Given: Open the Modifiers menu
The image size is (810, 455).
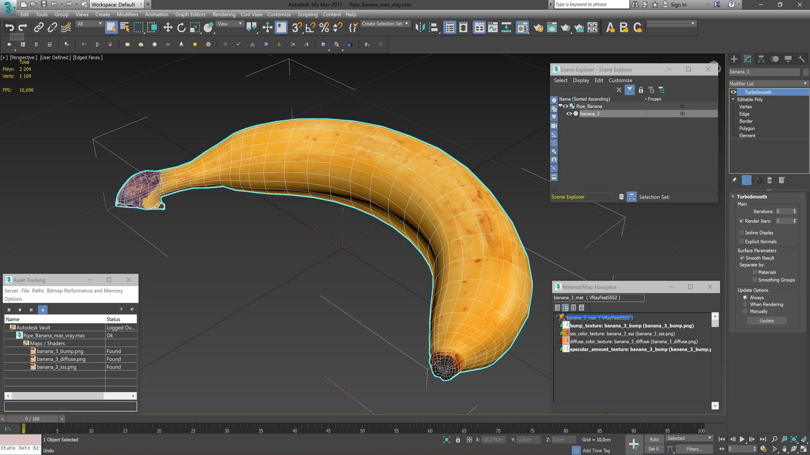Looking at the screenshot, I should pyautogui.click(x=127, y=14).
